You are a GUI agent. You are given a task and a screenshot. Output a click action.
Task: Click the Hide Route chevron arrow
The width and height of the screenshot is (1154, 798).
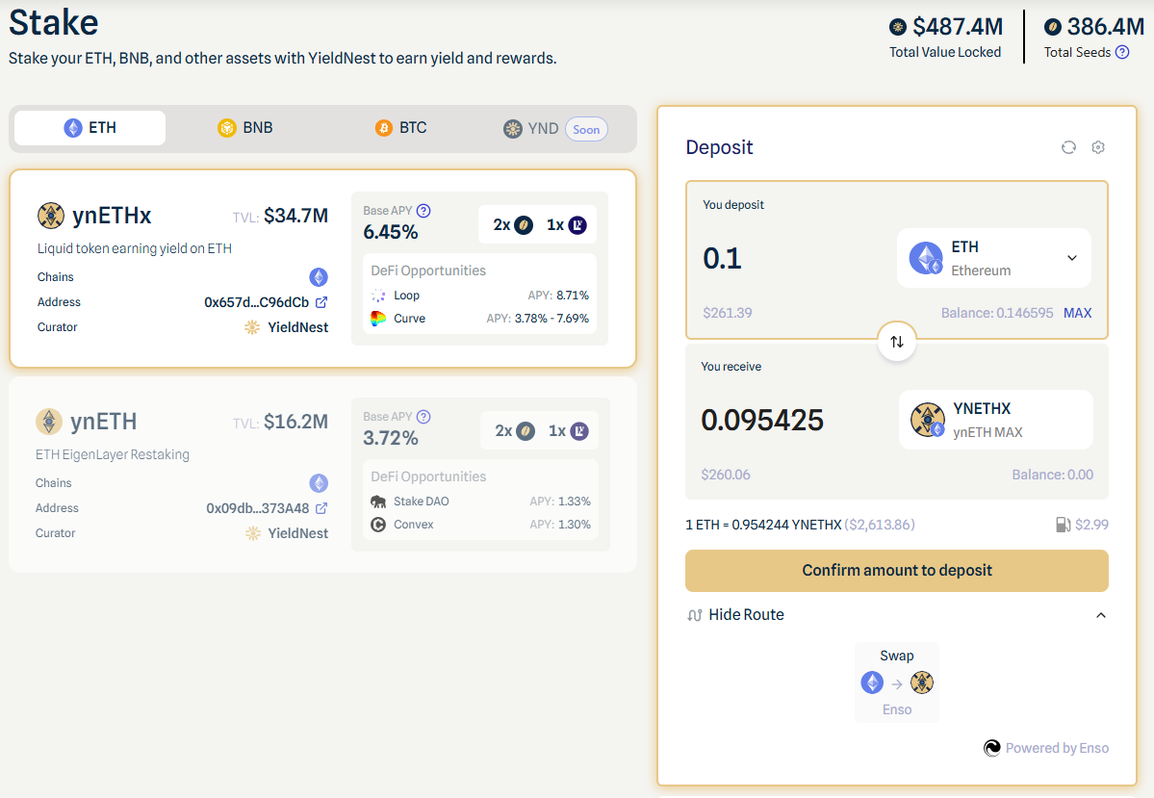coord(1101,615)
